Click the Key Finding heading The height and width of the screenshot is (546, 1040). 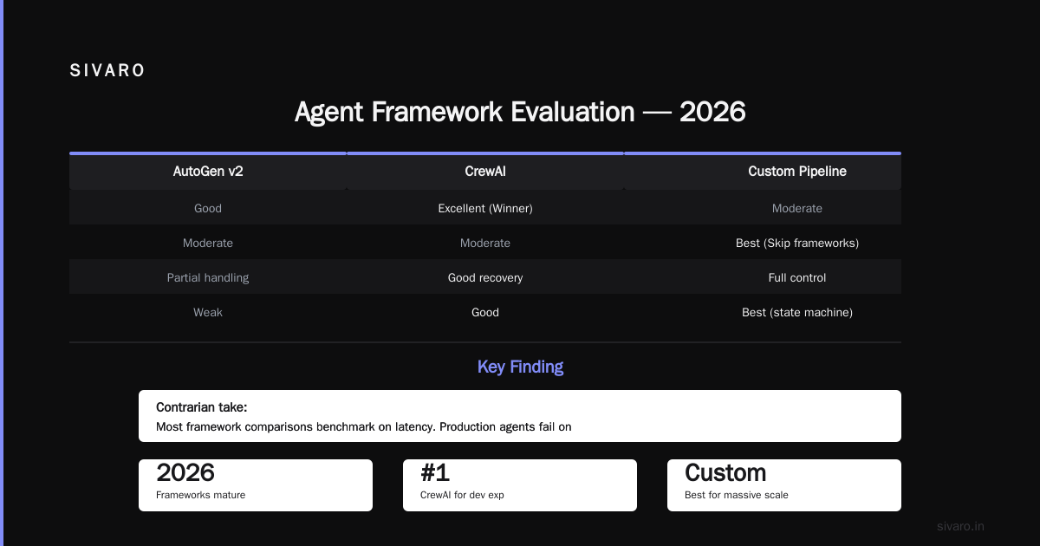tap(520, 367)
